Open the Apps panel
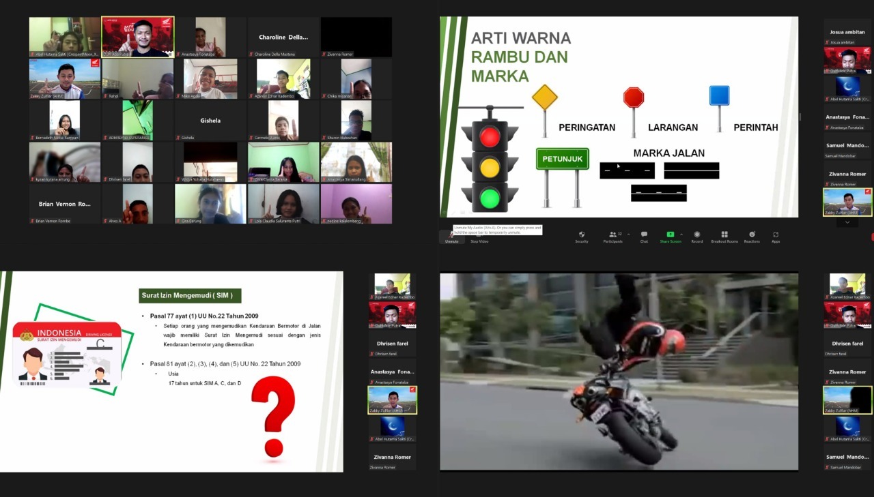 776,235
